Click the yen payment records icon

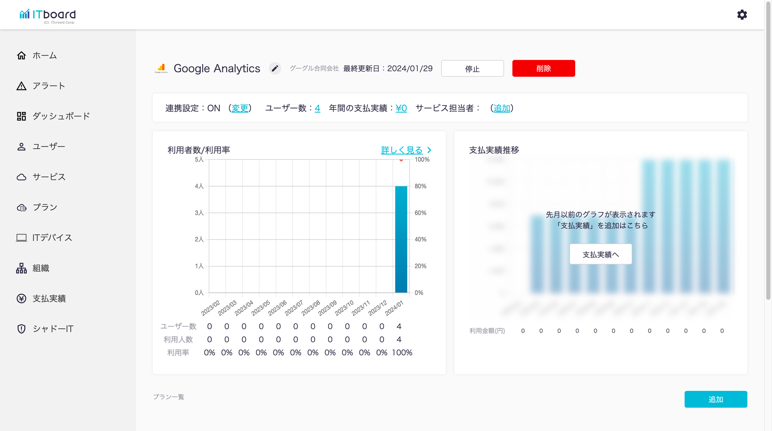[x=22, y=299]
